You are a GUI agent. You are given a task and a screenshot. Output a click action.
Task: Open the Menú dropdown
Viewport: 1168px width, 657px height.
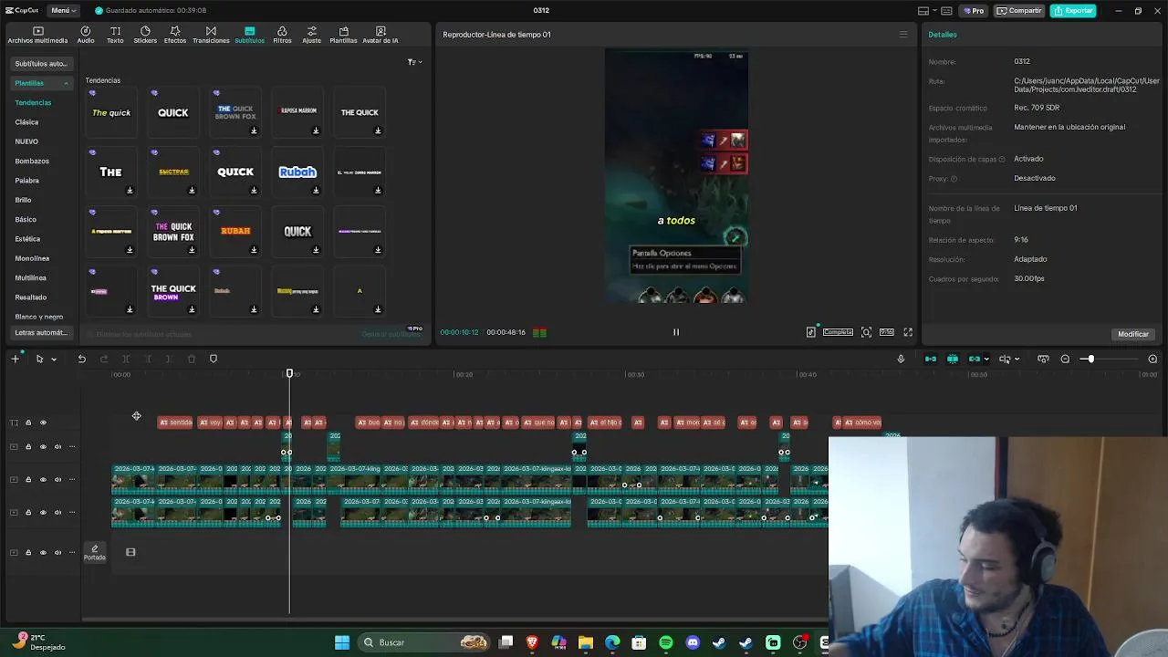(62, 10)
